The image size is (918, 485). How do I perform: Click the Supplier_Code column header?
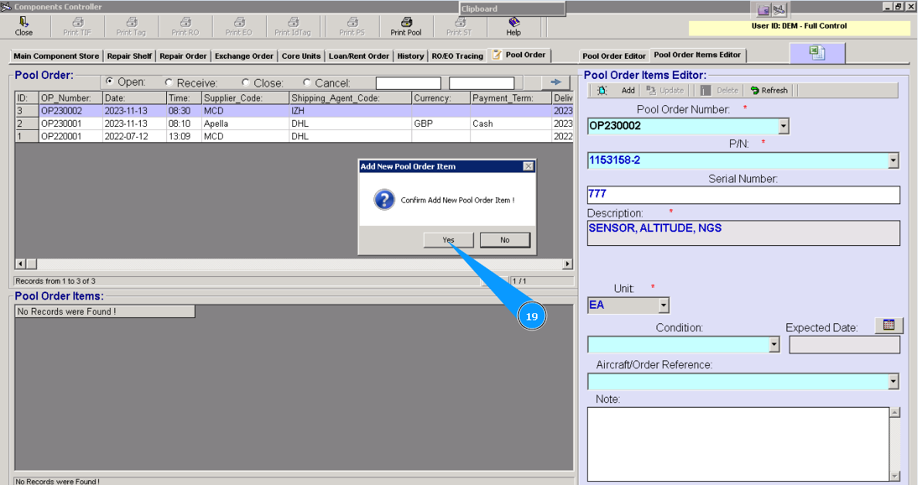(245, 97)
